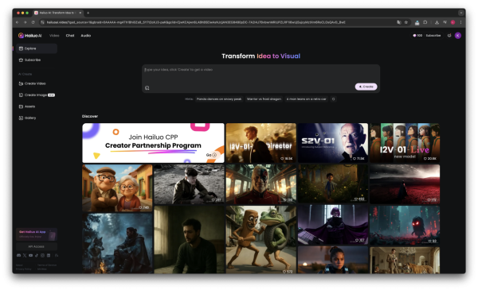Go to Create Video

click(32, 83)
